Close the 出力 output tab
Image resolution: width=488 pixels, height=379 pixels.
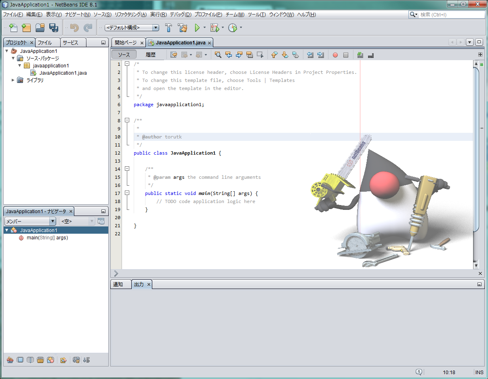tap(149, 285)
